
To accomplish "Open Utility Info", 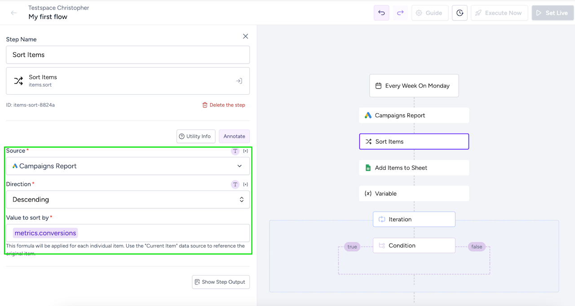I will [196, 136].
